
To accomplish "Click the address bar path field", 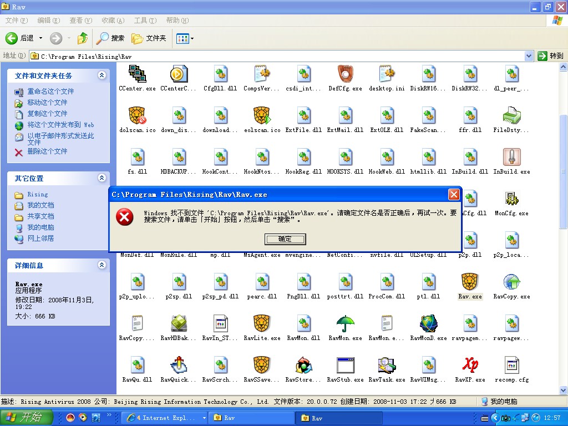I will tap(277, 56).
